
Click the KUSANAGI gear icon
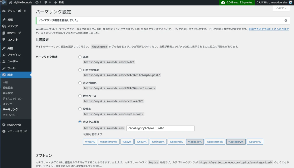(x=4, y=125)
